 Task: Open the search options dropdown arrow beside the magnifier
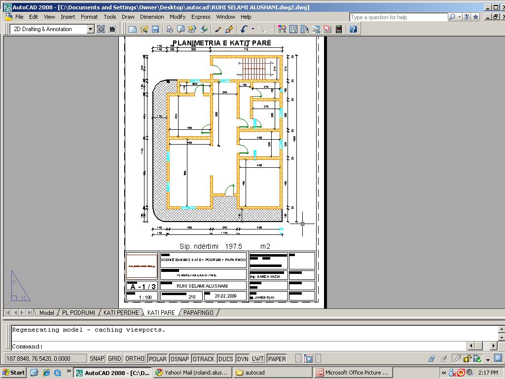pyautogui.click(x=460, y=17)
